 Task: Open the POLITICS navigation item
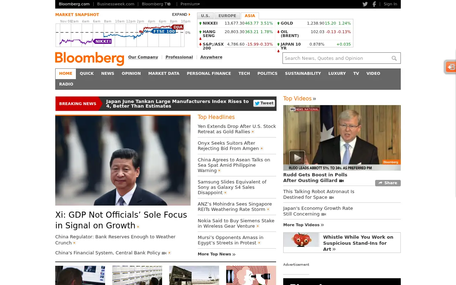268,74
